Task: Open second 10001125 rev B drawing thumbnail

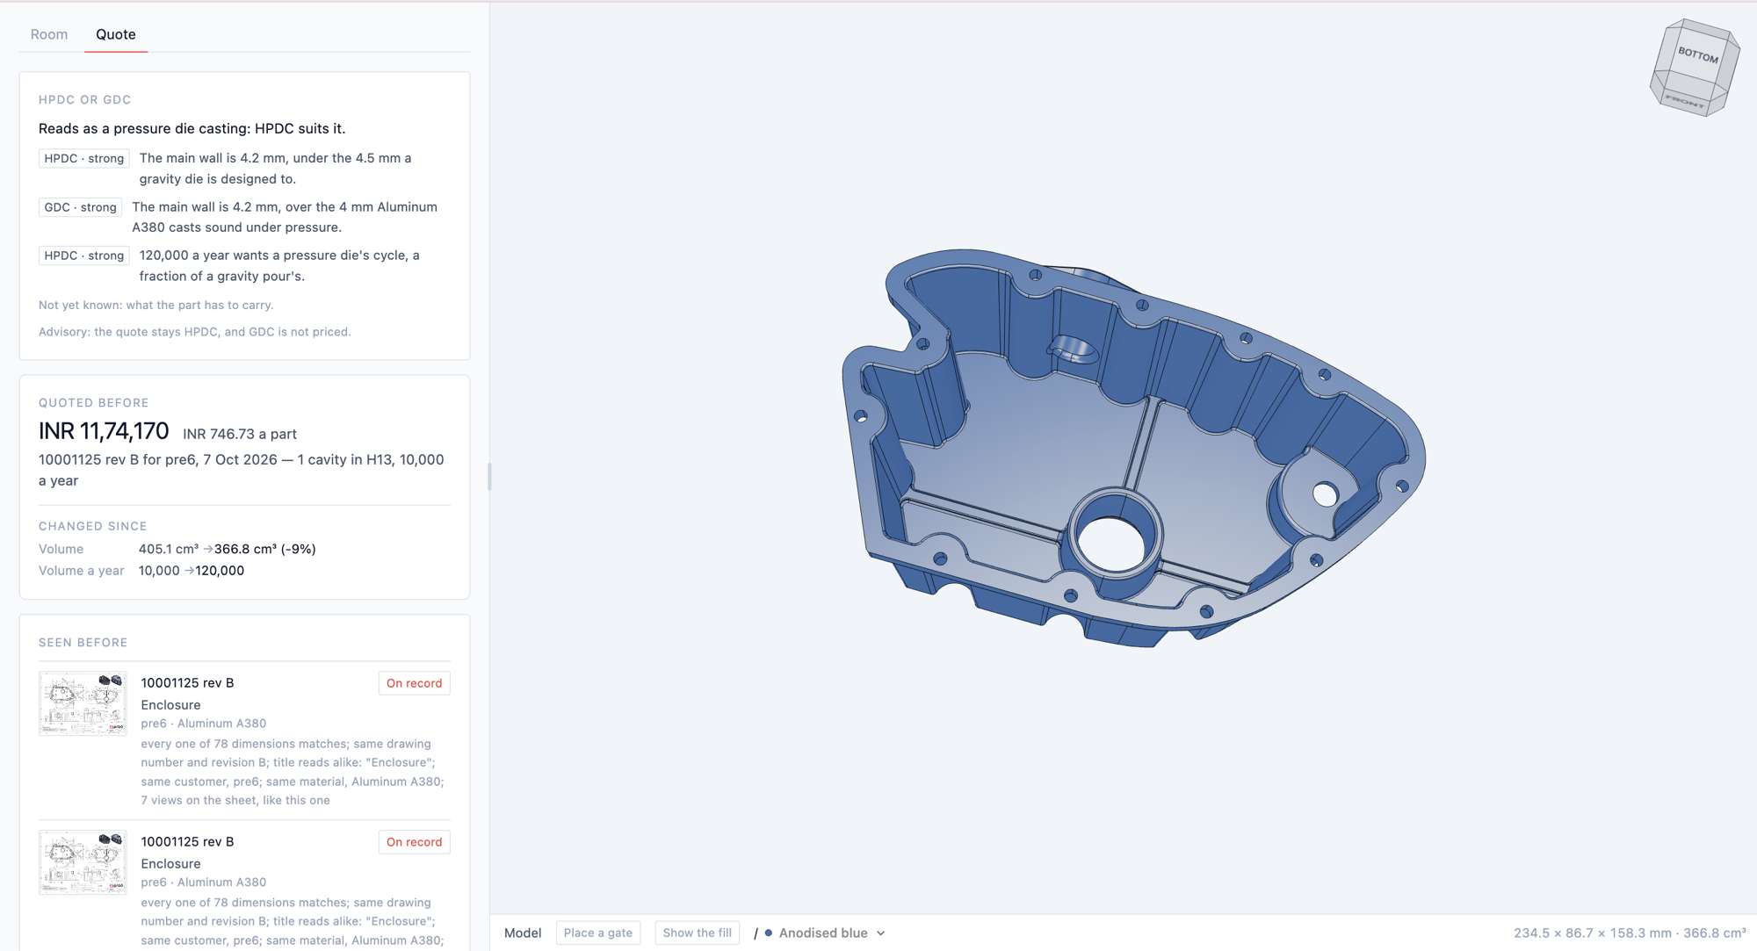Action: click(83, 862)
